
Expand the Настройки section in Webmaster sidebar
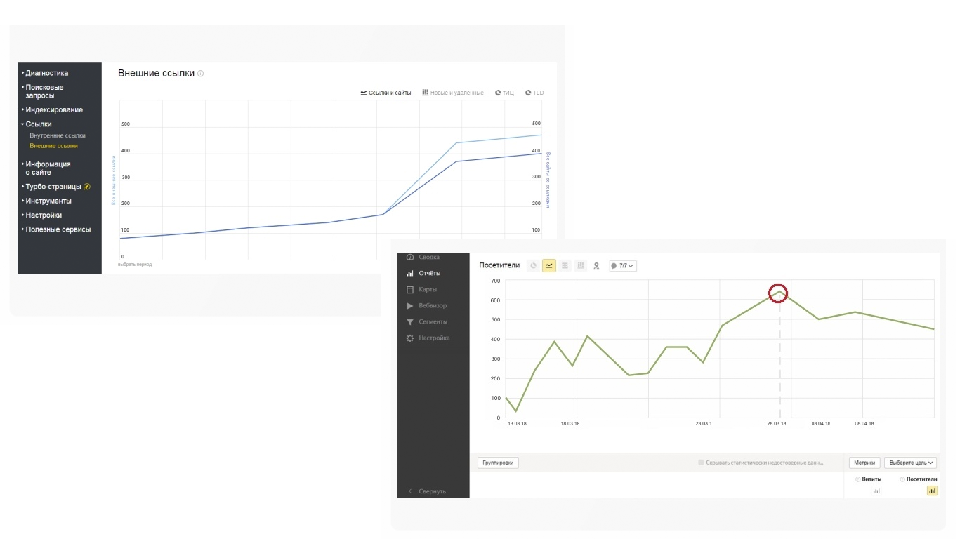tap(42, 215)
